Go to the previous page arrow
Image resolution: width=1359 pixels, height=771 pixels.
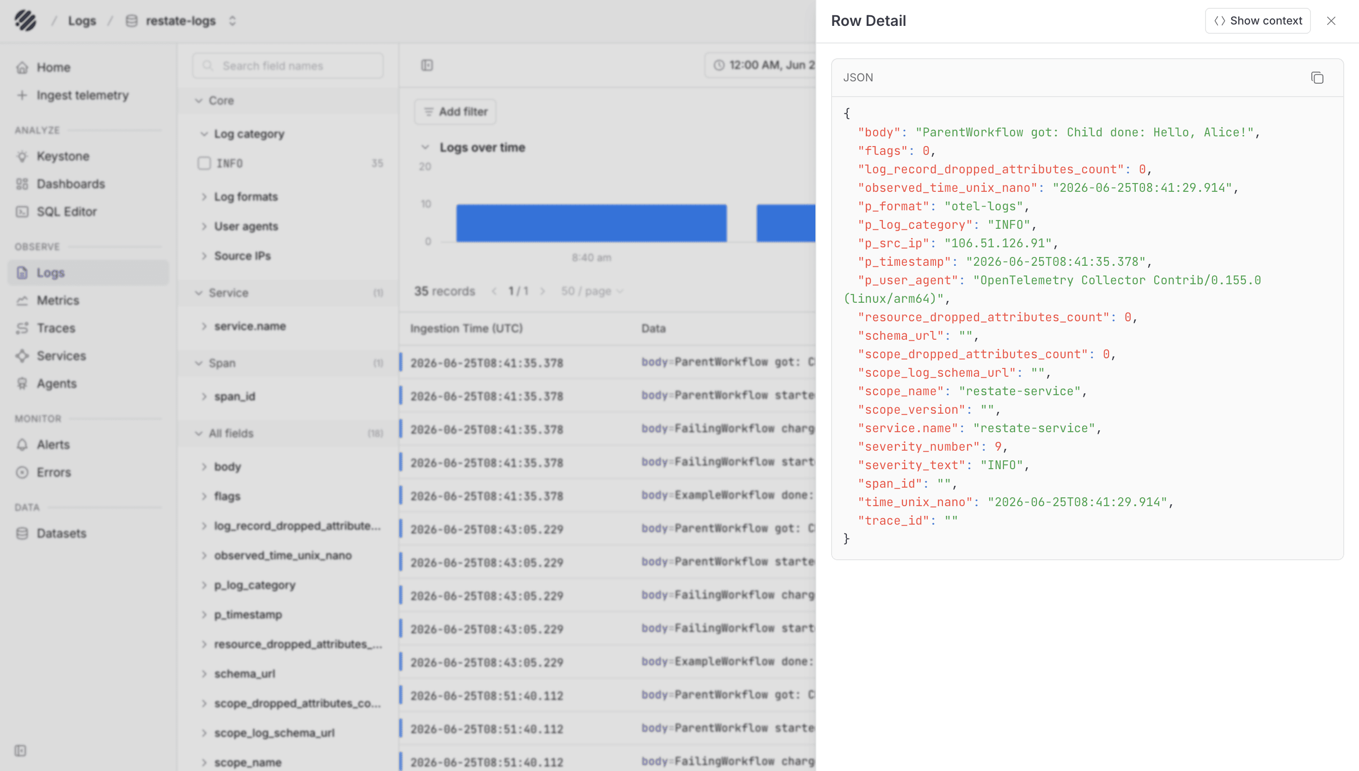pyautogui.click(x=494, y=291)
